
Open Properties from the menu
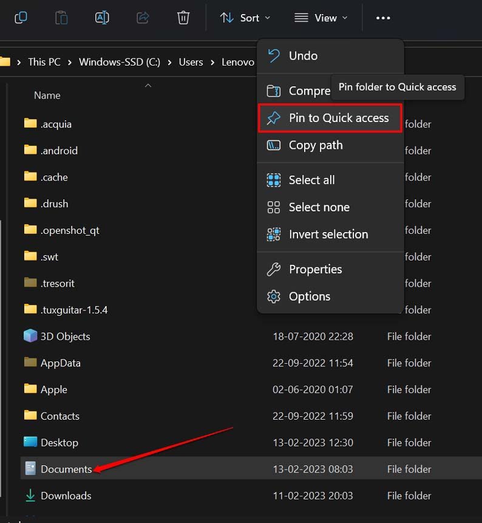click(x=315, y=269)
